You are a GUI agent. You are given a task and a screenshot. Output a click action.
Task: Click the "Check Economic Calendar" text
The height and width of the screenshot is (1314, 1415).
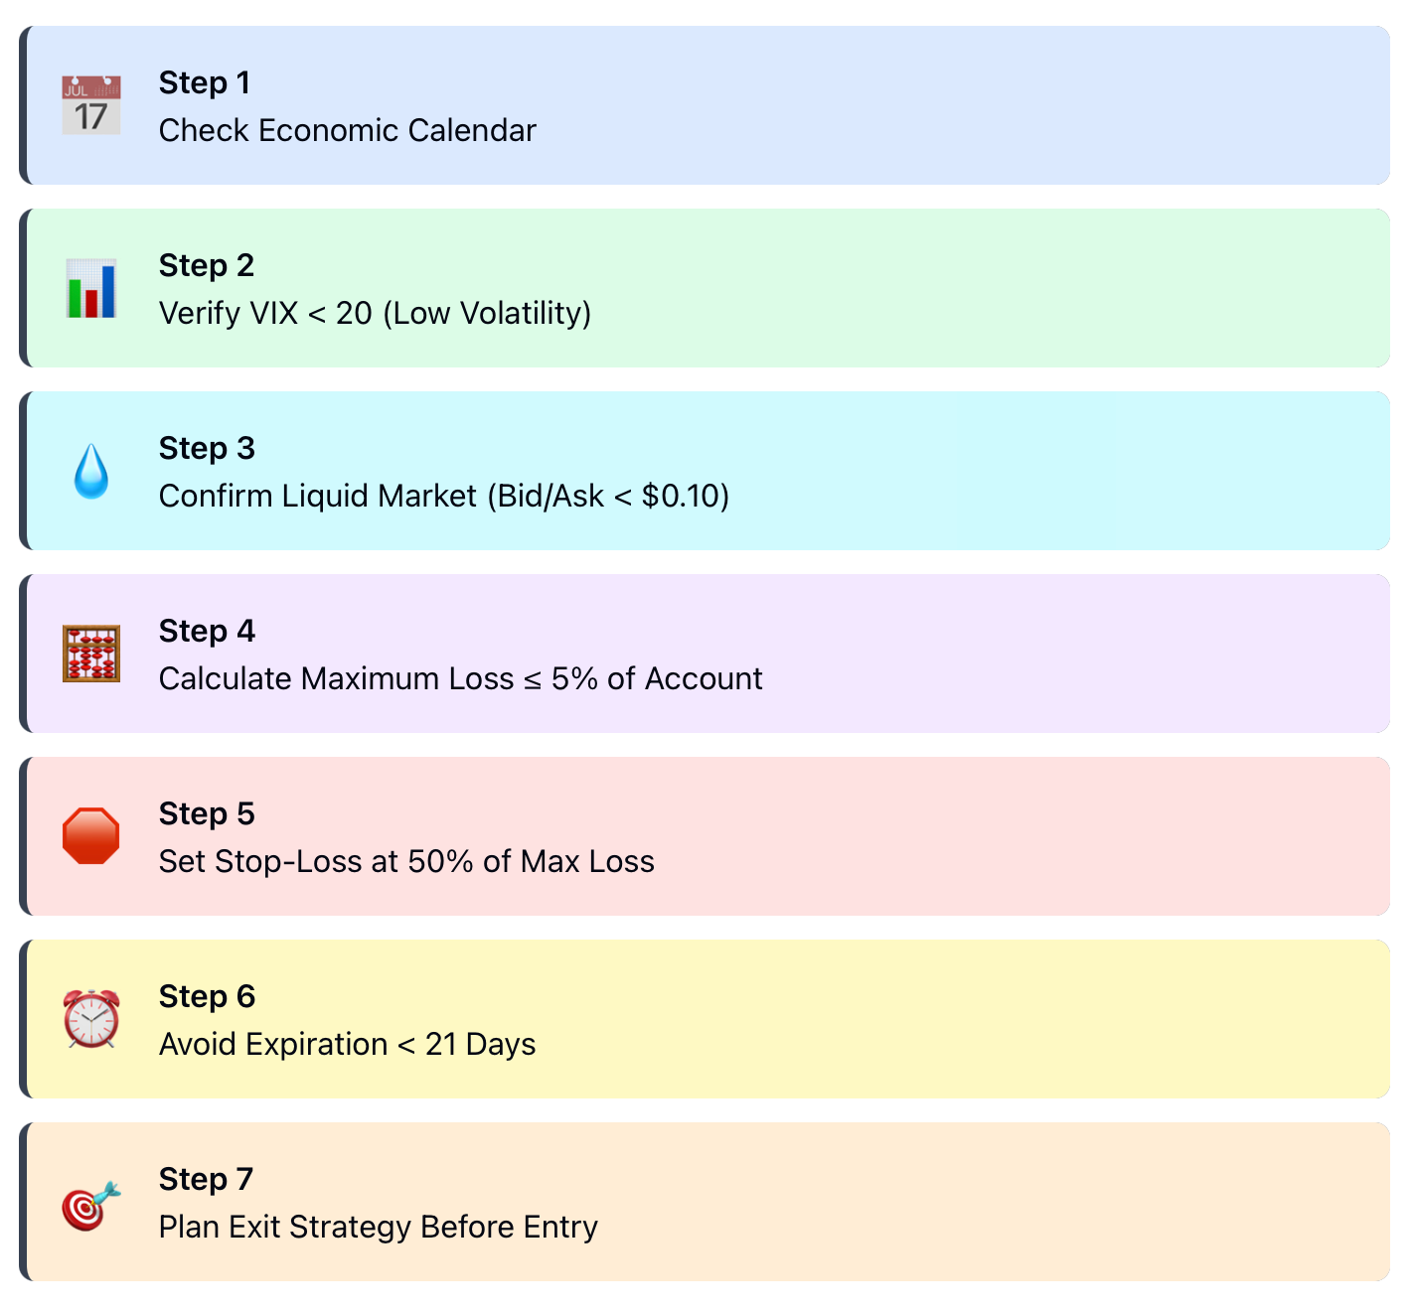[x=348, y=130]
